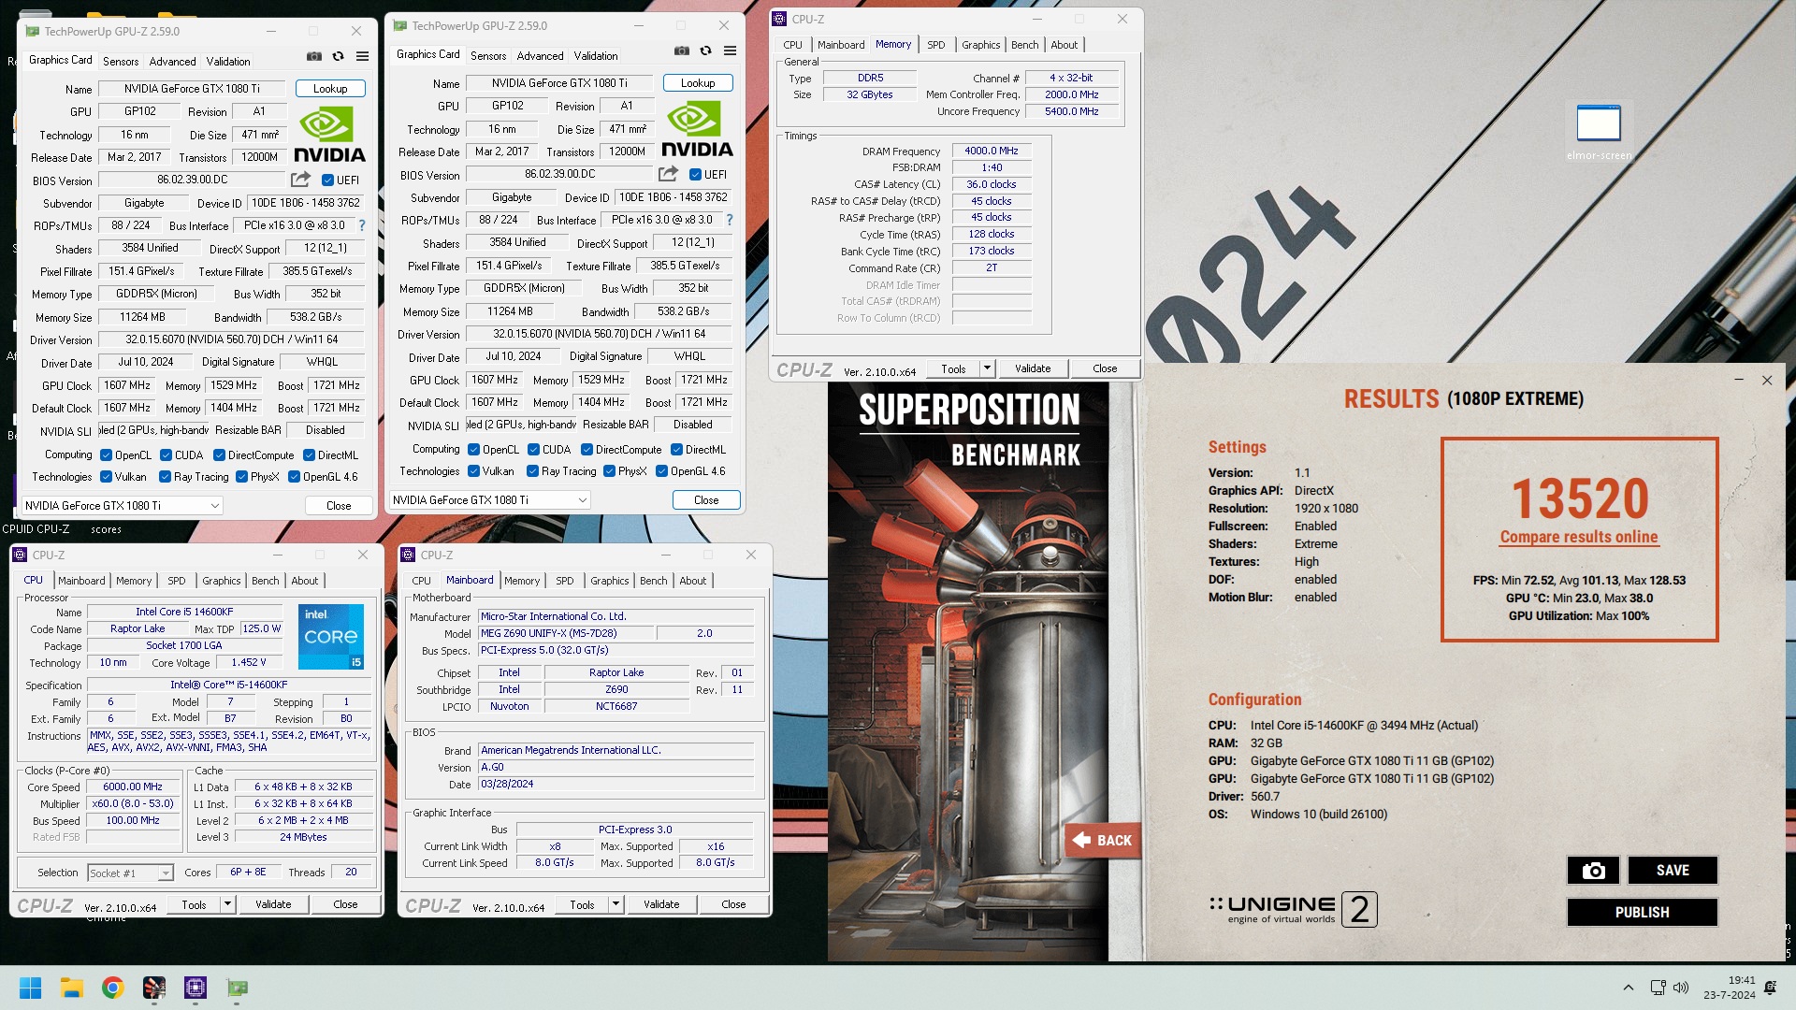Screen dimensions: 1796x1010
Task: Click PUBLISH button in Superposition results
Action: 1642,913
